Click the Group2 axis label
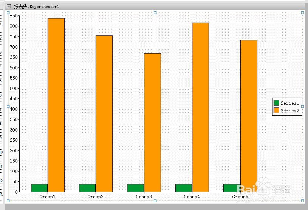Viewport: 308px width, 210px height. click(x=96, y=197)
